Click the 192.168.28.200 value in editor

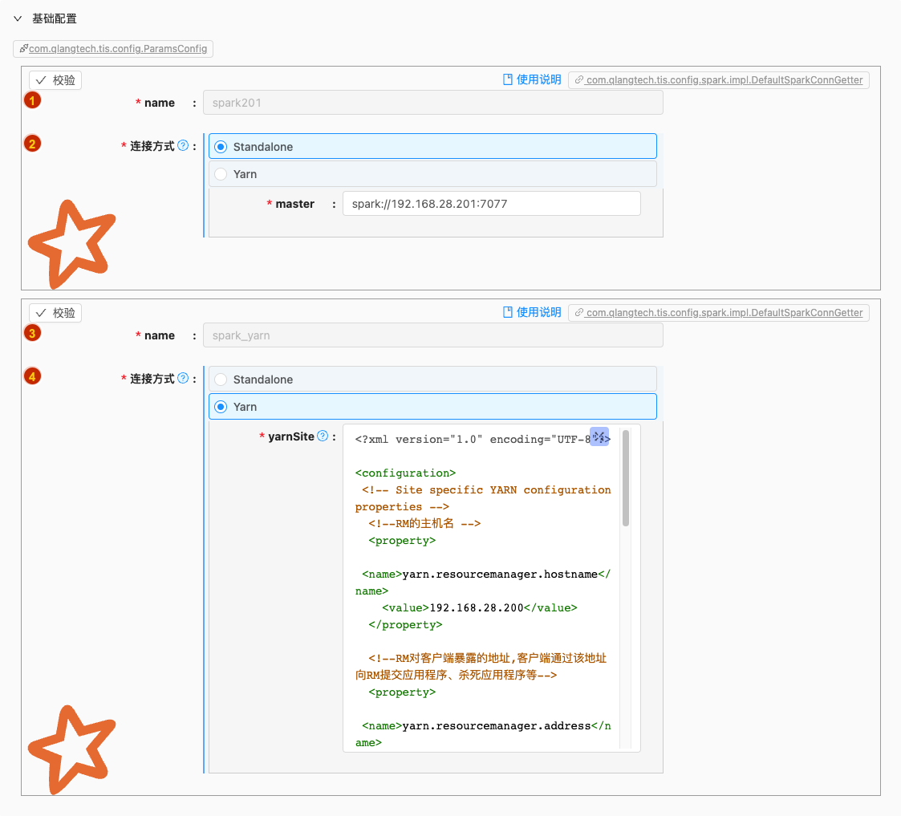pos(477,608)
